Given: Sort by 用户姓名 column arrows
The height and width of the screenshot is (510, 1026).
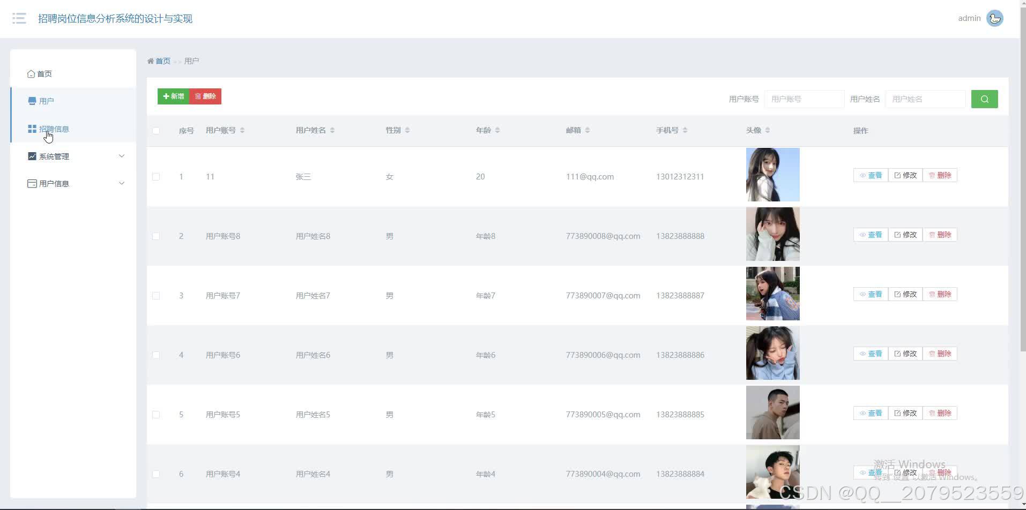Looking at the screenshot, I should tap(332, 131).
